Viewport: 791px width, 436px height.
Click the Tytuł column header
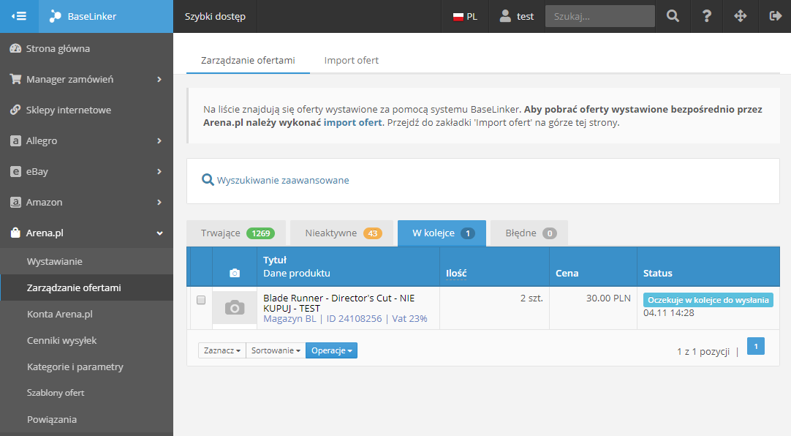point(275,260)
